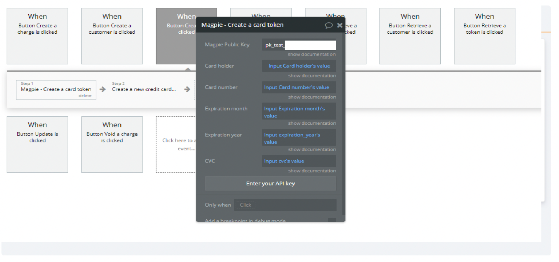
Task: Click the dashed add-an-event box
Action: 176,145
